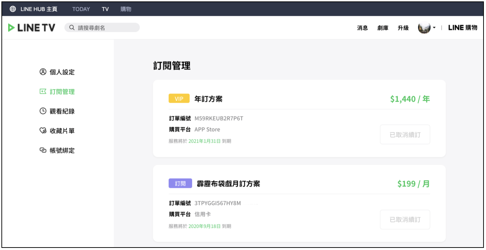Click the magnifier search icon

pyautogui.click(x=72, y=28)
